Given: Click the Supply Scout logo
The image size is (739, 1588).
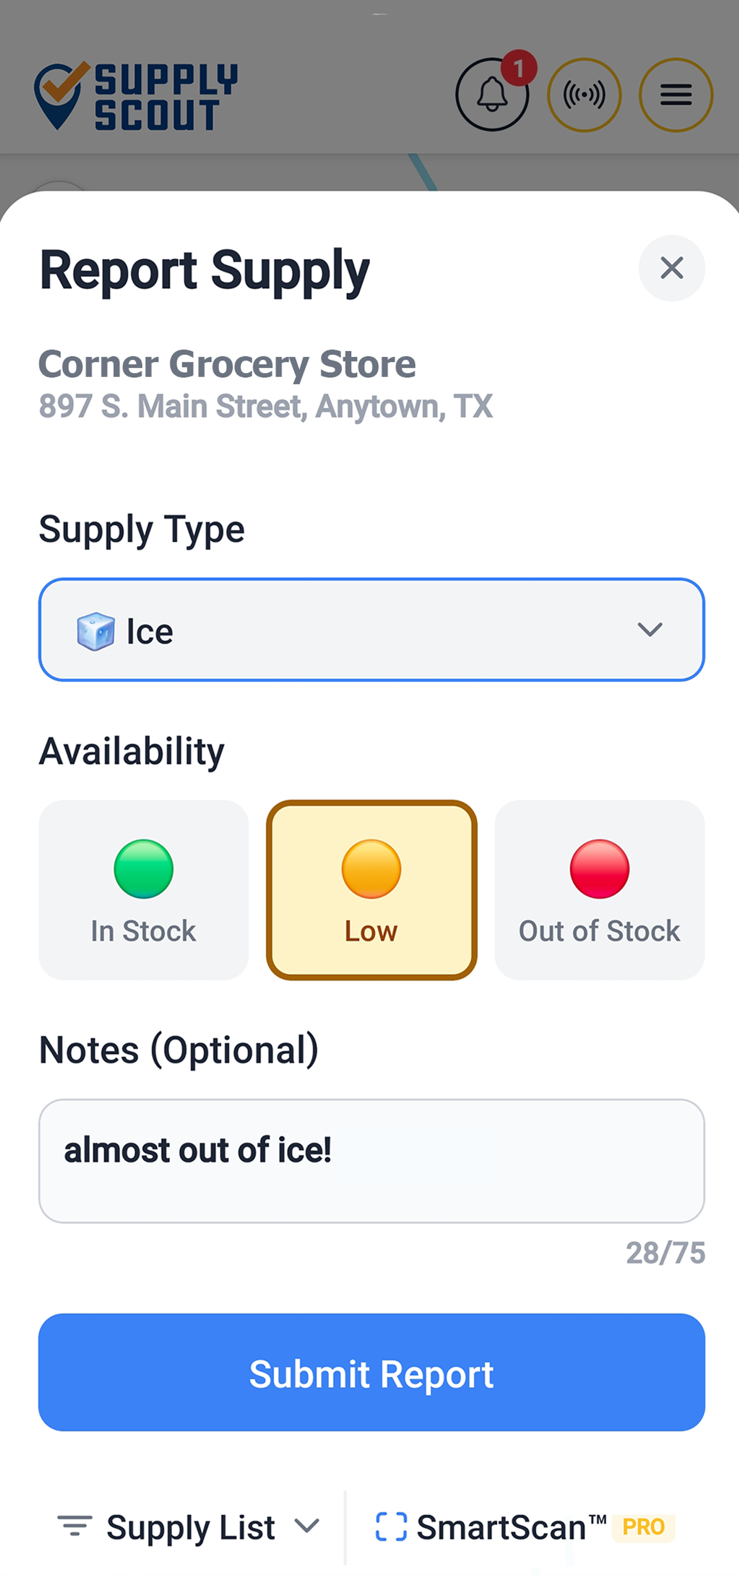Looking at the screenshot, I should click(x=135, y=96).
